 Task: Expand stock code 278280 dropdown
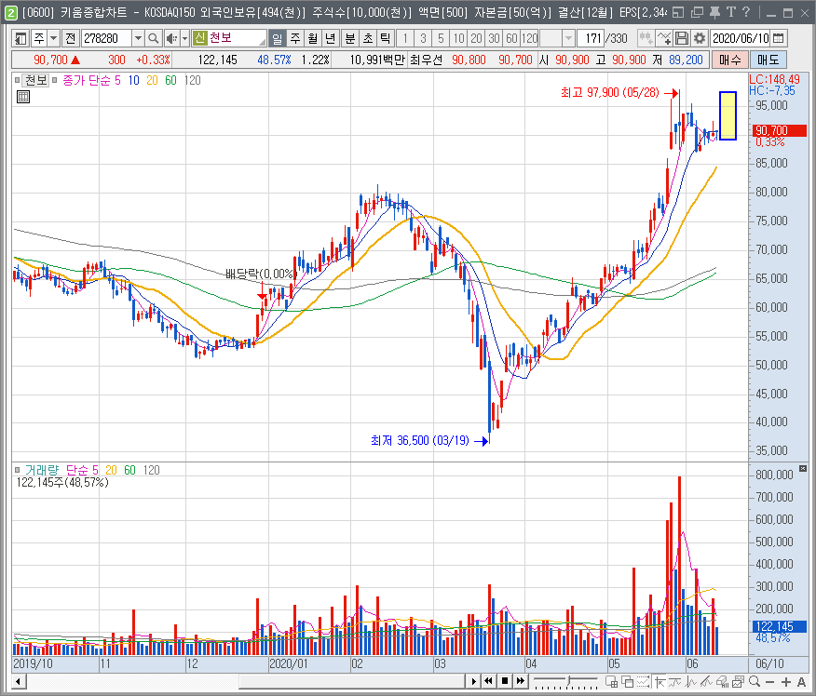138,38
